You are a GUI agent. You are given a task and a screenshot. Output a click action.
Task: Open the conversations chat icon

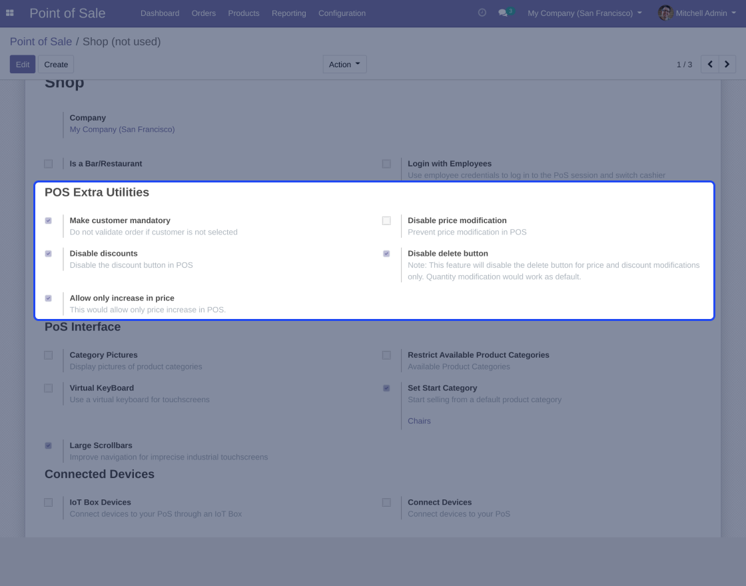click(503, 13)
